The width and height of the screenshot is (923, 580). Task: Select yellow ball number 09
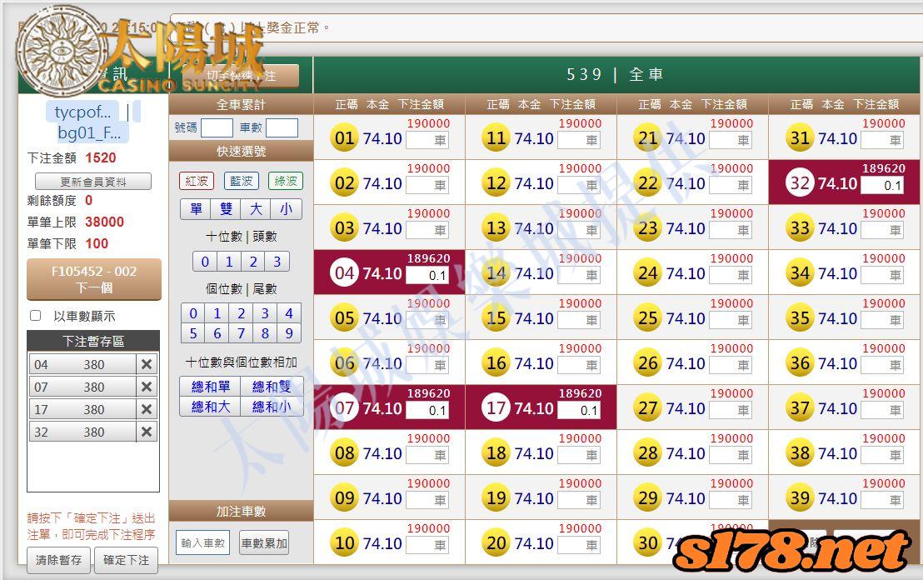click(x=344, y=498)
